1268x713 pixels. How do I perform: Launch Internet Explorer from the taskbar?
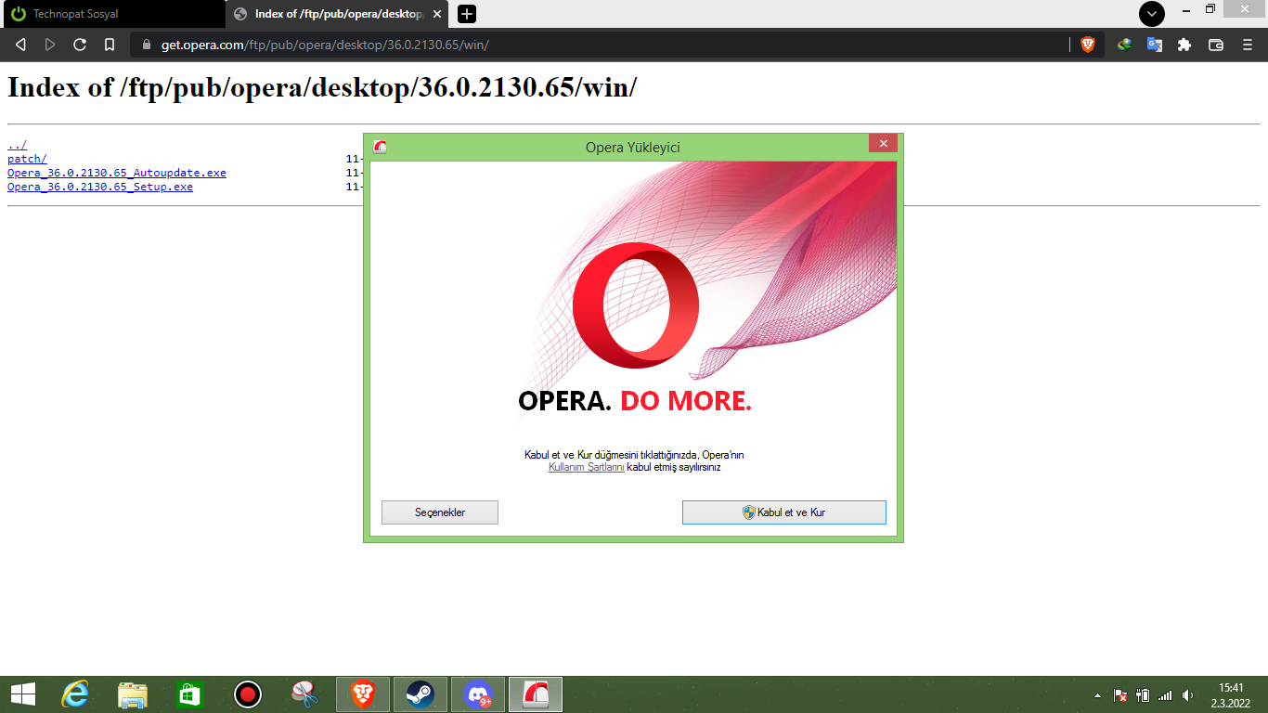tap(75, 694)
